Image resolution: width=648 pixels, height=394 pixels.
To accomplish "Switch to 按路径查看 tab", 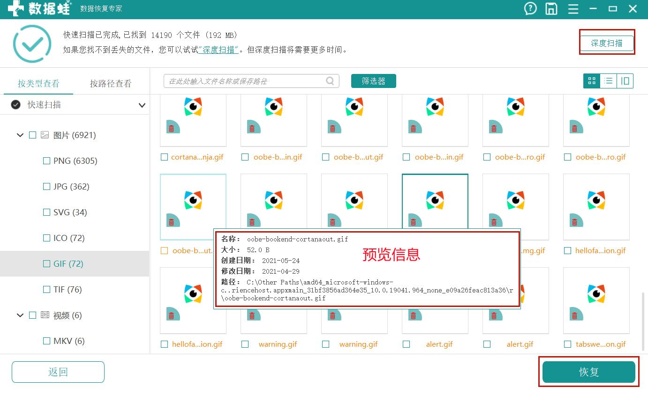I will coord(111,84).
